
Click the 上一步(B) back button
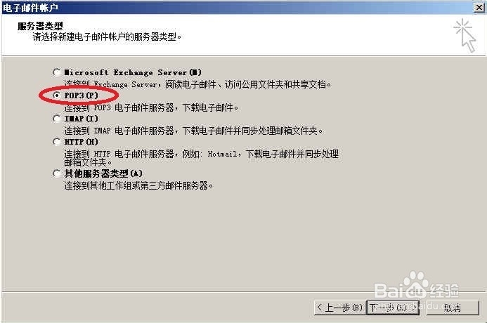(340, 308)
